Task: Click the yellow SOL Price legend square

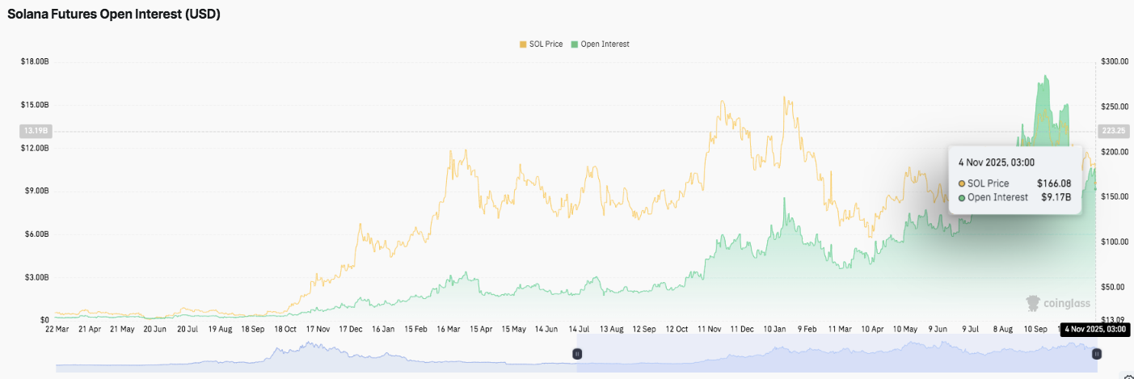Action: [x=523, y=44]
